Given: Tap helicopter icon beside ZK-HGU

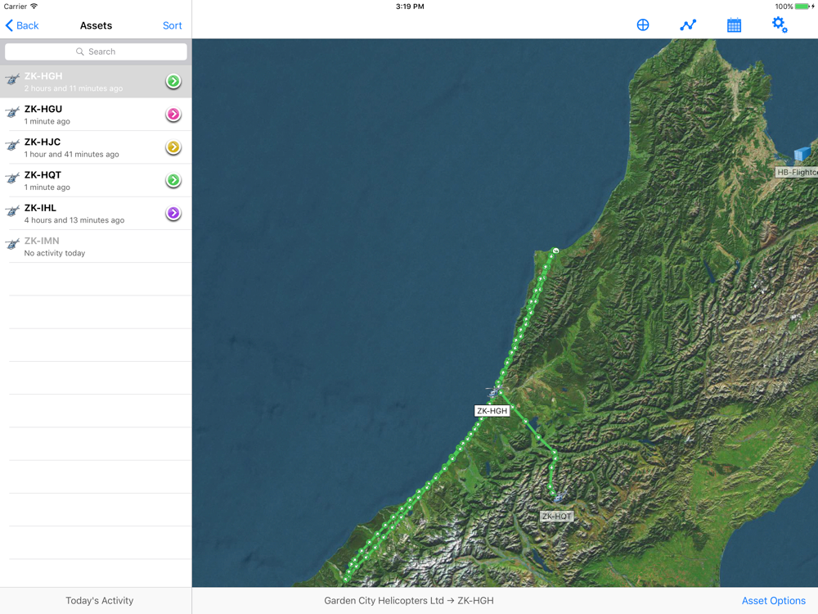Looking at the screenshot, I should [12, 112].
